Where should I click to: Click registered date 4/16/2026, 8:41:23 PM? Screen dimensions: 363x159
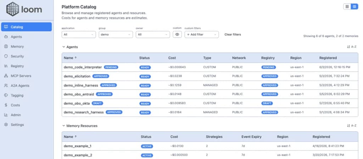click(x=328, y=146)
